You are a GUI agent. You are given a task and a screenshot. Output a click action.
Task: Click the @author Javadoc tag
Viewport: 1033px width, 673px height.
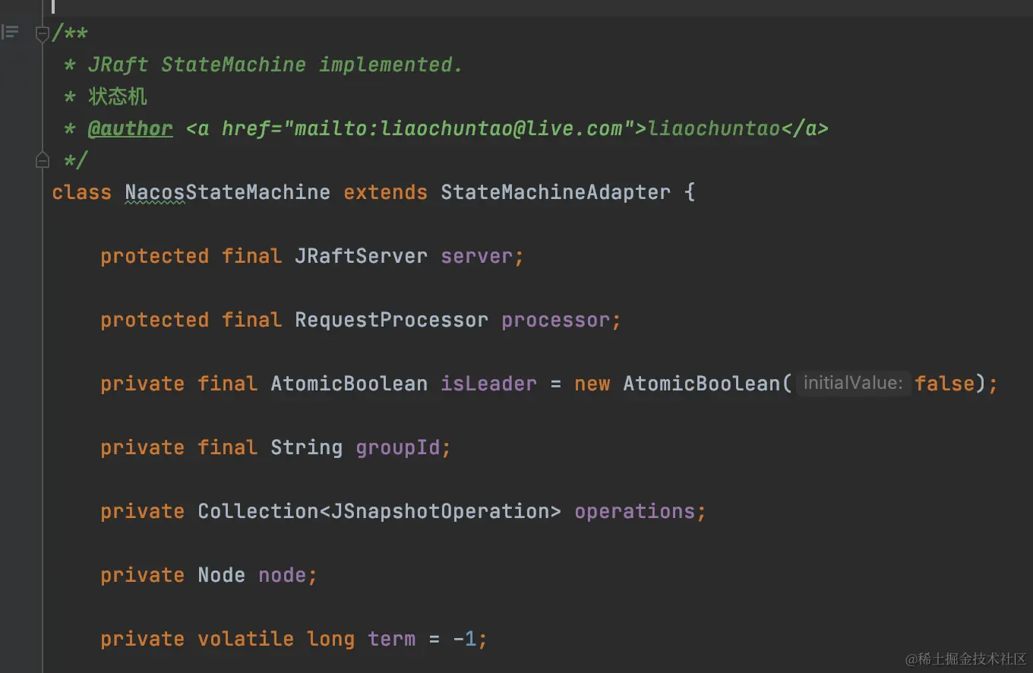click(x=130, y=128)
